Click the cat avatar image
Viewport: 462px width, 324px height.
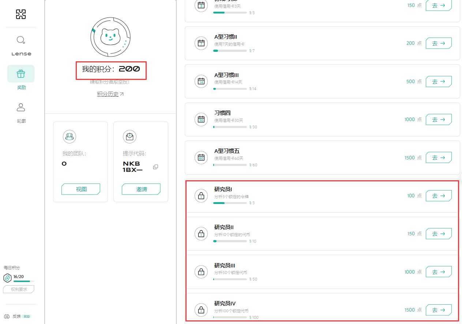pyautogui.click(x=110, y=37)
